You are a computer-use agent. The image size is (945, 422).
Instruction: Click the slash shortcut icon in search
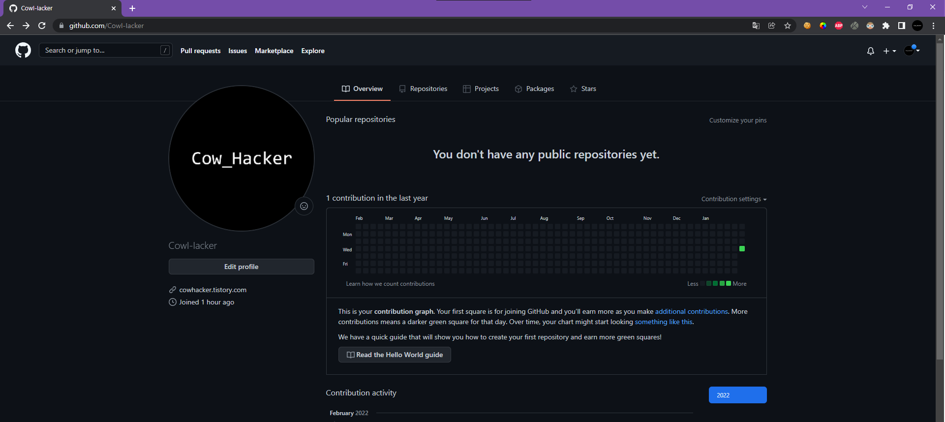165,50
